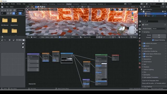167x94 pixels.
Task: Click the node editor zoom magnifier icon
Action: 23,44
